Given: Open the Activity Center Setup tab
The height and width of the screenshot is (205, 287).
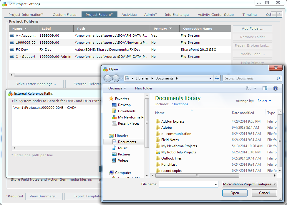Looking at the screenshot, I should point(215,15).
